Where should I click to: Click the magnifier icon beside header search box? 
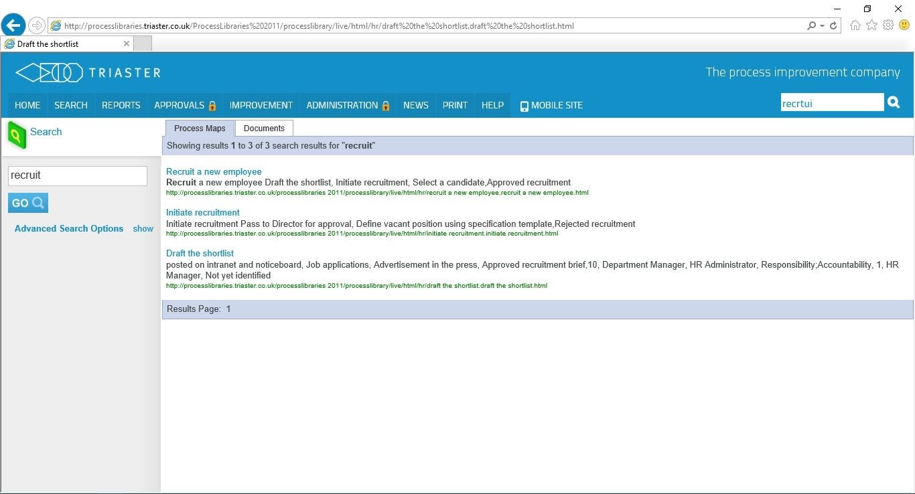click(894, 102)
